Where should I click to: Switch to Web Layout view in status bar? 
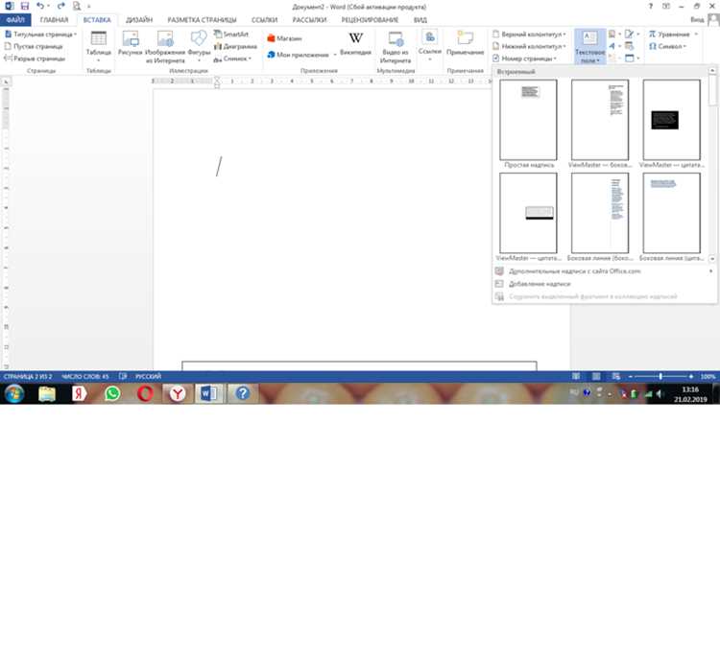[616, 376]
